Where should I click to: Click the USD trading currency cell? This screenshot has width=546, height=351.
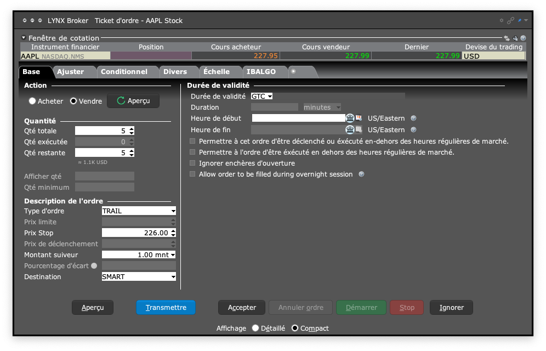(493, 56)
